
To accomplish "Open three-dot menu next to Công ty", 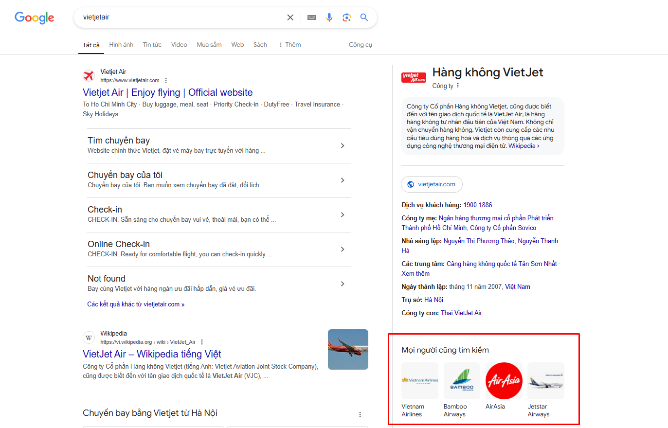I will 458,86.
